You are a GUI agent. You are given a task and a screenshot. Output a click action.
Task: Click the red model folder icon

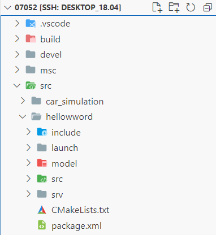[x=42, y=163]
